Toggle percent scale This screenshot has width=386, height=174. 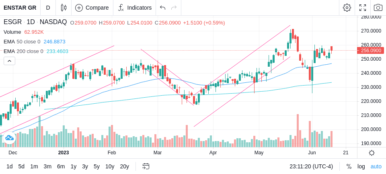349,167
